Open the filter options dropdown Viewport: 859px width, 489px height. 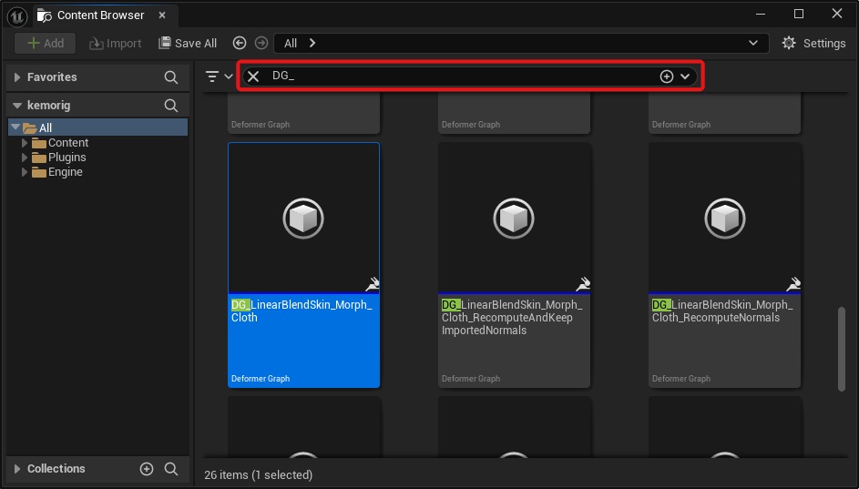[219, 76]
